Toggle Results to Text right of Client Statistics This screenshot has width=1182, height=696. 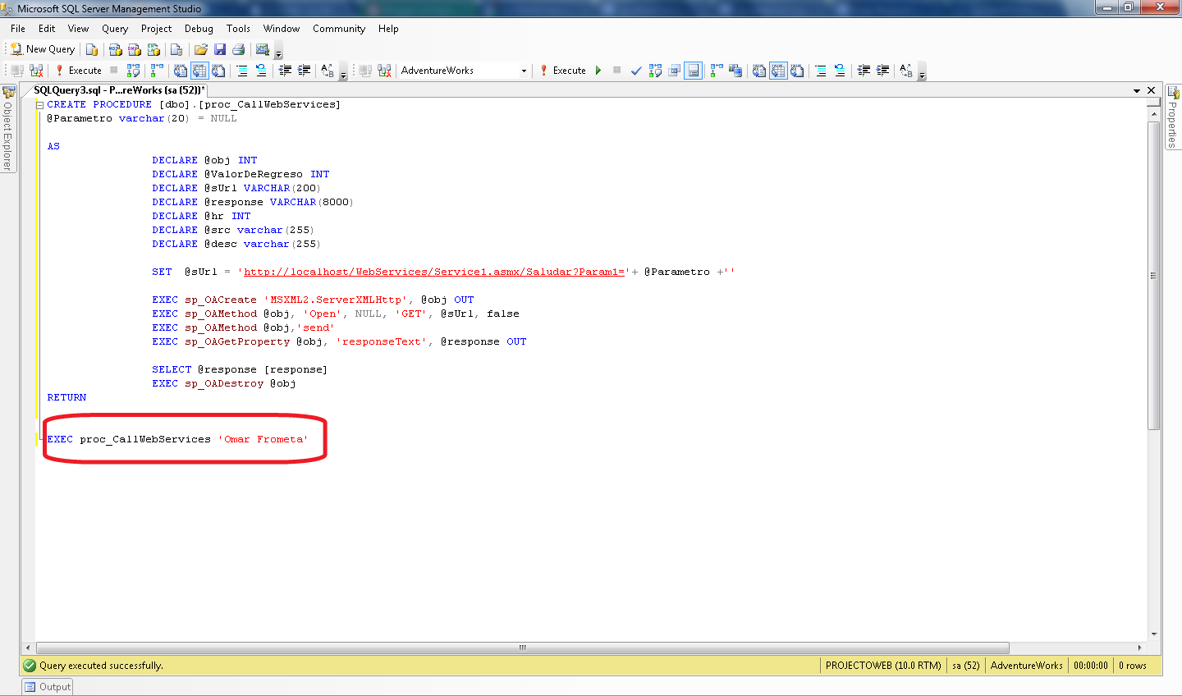pos(758,71)
